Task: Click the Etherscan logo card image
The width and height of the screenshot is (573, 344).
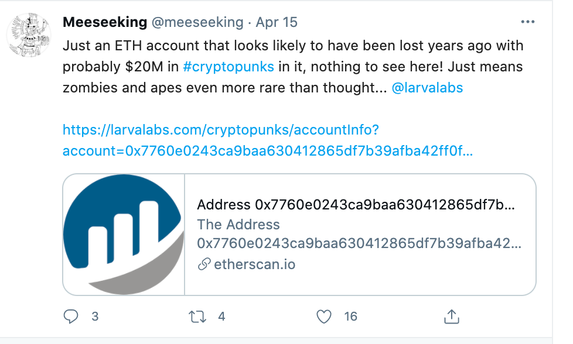Action: click(124, 235)
